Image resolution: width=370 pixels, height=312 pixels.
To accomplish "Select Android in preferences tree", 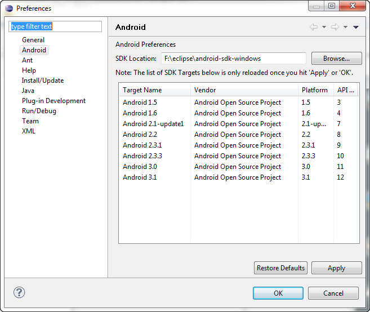I will 34,50.
